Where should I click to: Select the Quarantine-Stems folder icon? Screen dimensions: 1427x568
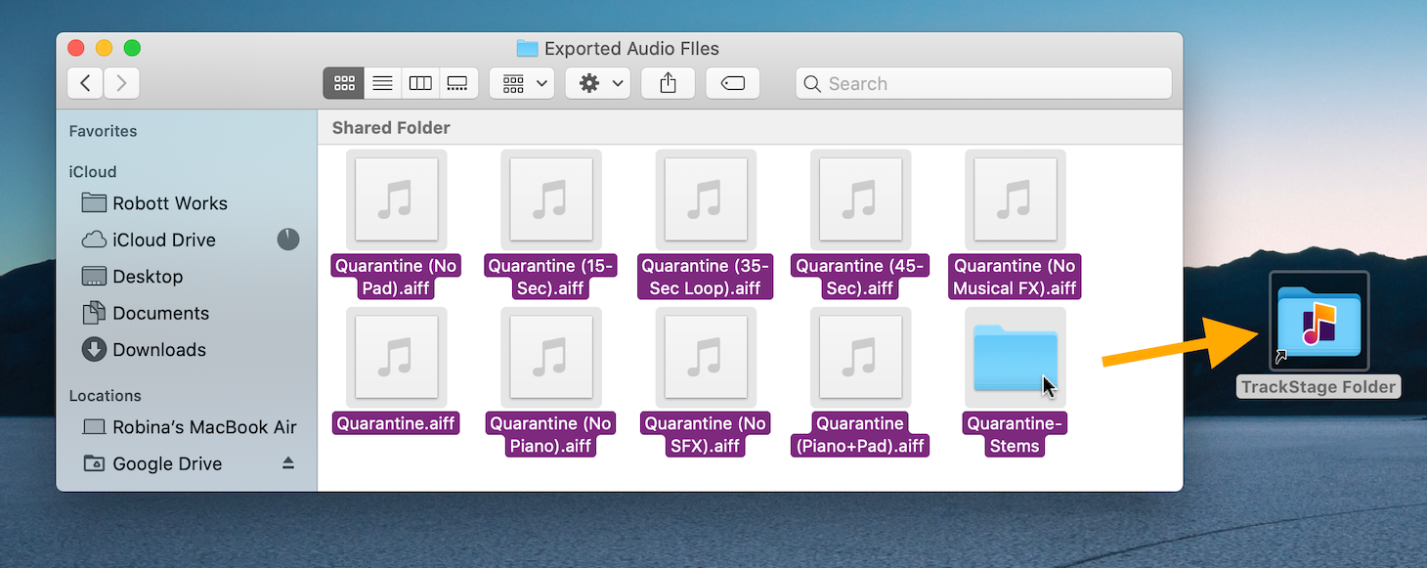point(1015,357)
